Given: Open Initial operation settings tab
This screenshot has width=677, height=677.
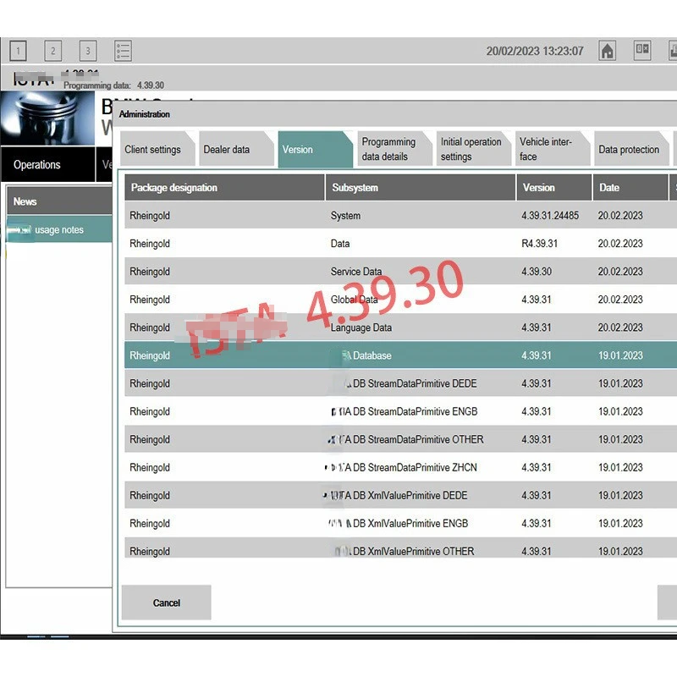Looking at the screenshot, I should pyautogui.click(x=473, y=149).
